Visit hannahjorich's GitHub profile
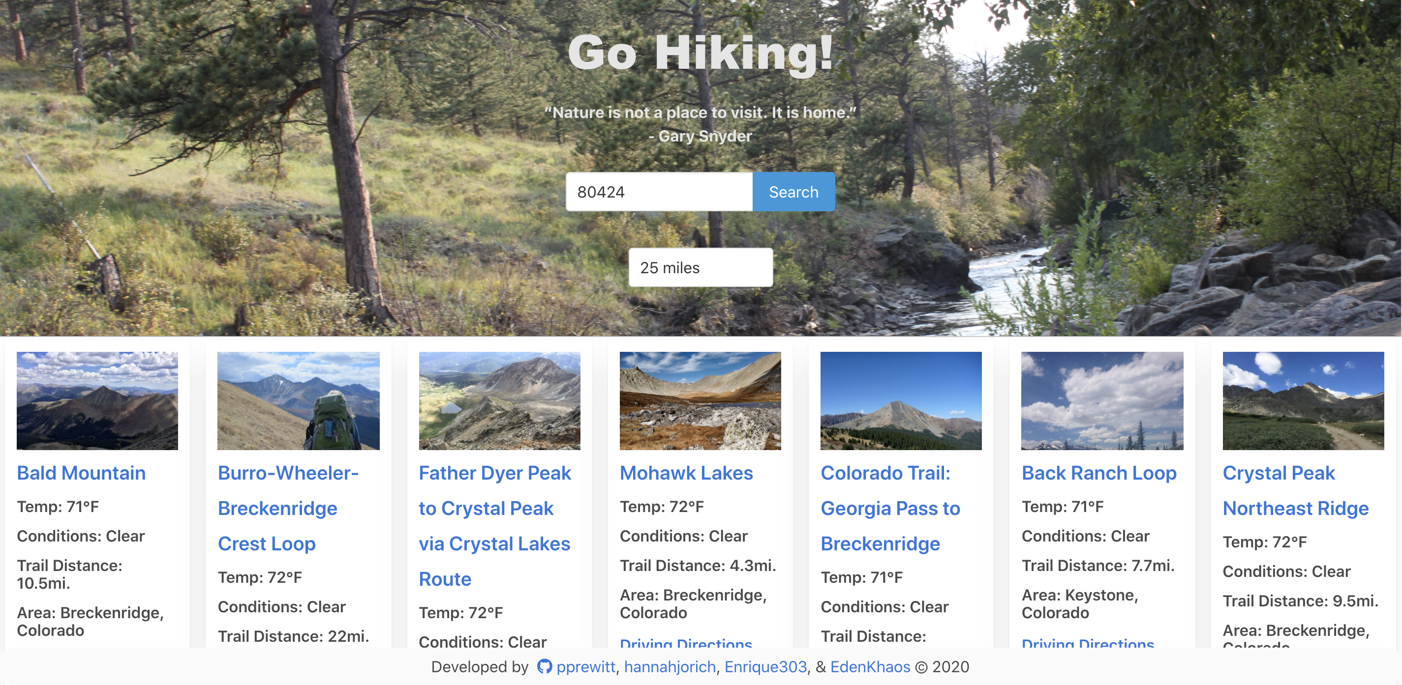Image resolution: width=1402 pixels, height=685 pixels. (x=670, y=667)
